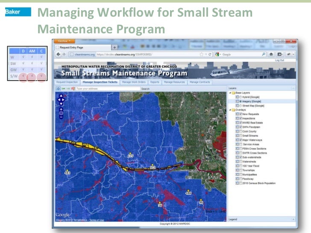Open a new tab with plus button
Screen dimensions: 311x233
(114, 47)
